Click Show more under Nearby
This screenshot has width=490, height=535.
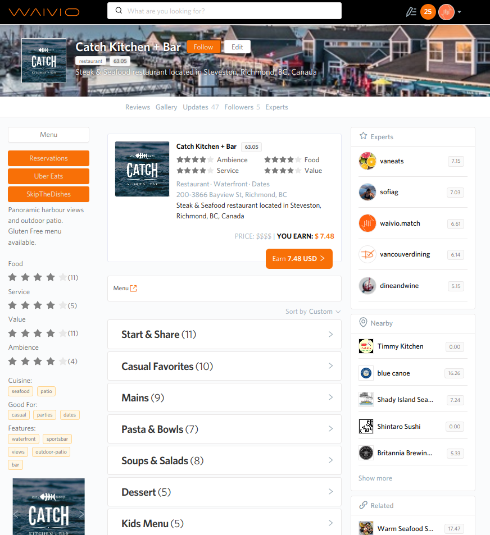click(375, 478)
